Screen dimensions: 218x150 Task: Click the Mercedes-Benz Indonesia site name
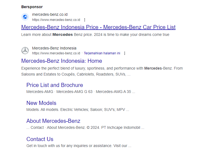click(54, 48)
